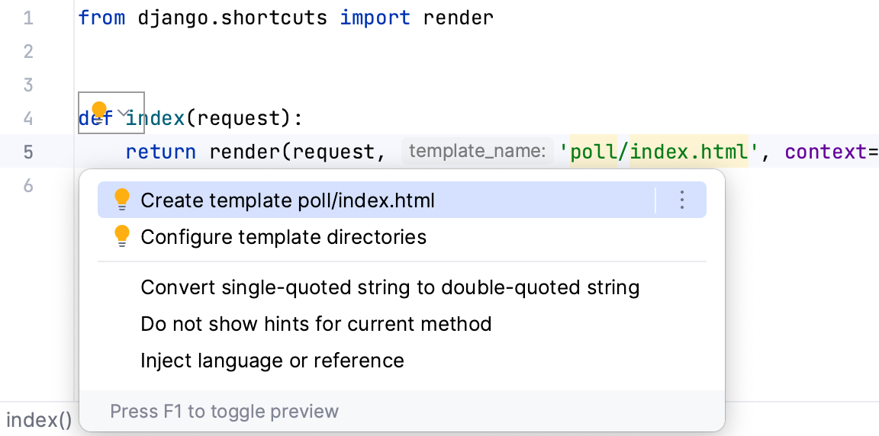
Task: Click line number 5 in the gutter
Action: (28, 152)
